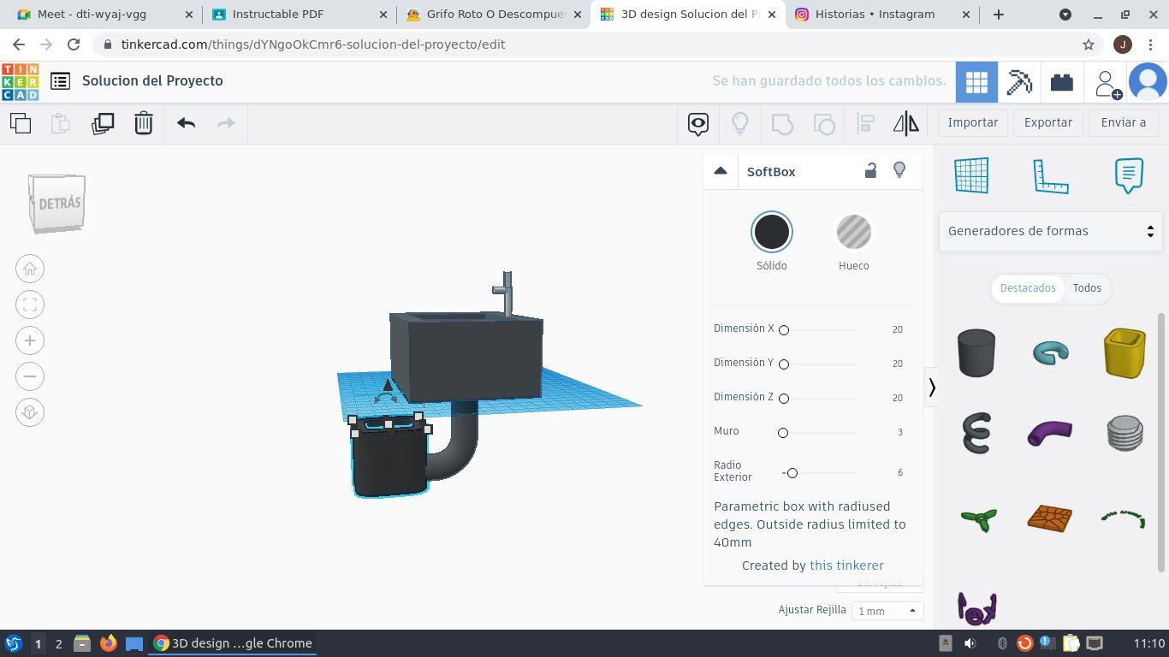Switch to the Instagram Historias tab
1169x657 pixels.
882,15
